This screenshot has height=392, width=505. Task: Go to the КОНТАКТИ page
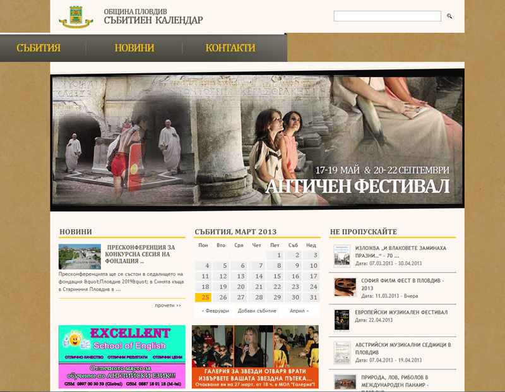click(230, 48)
